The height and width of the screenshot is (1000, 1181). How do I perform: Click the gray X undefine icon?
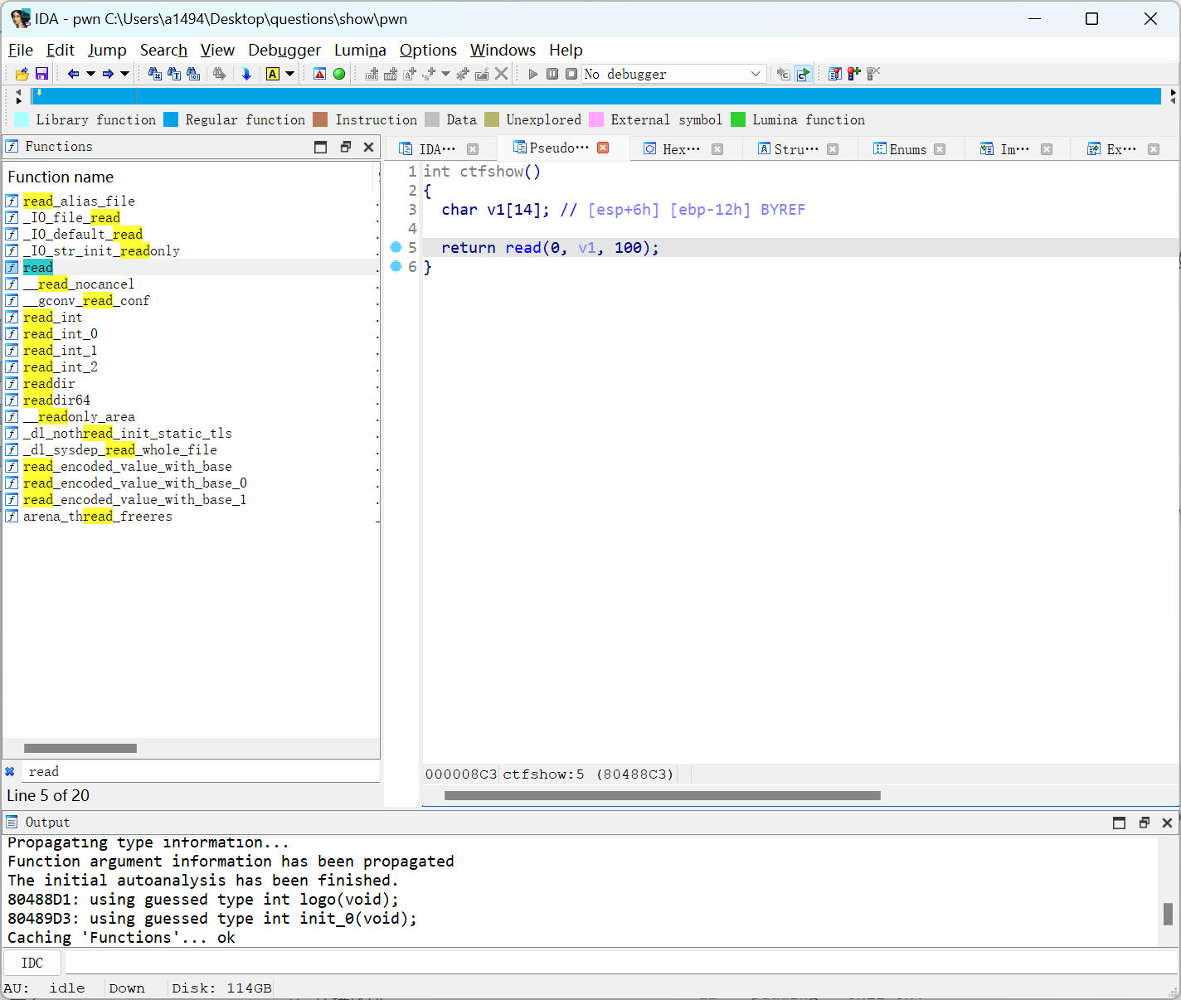[501, 74]
